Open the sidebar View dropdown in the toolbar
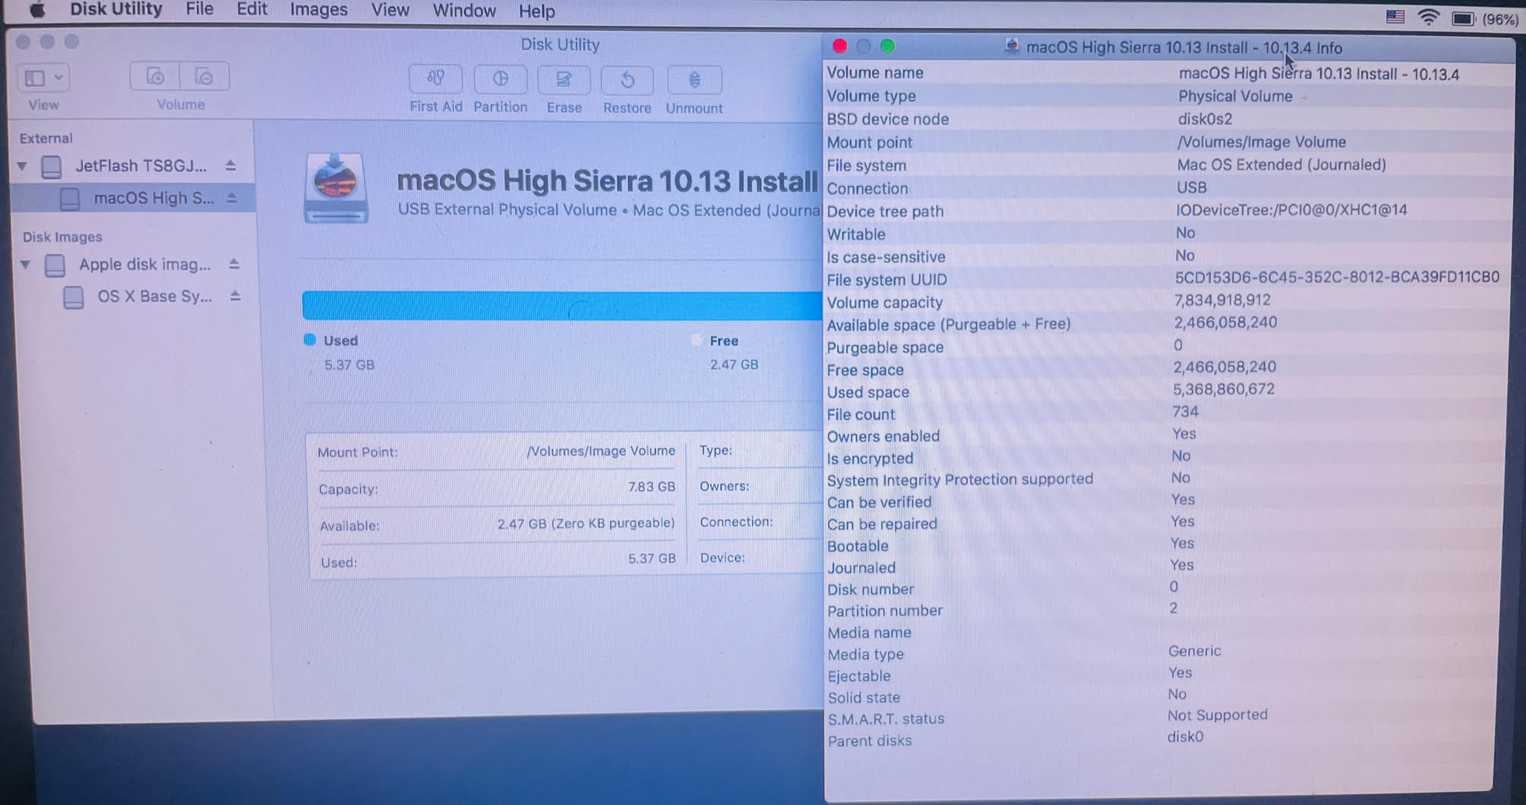This screenshot has height=805, width=1526. (x=43, y=77)
